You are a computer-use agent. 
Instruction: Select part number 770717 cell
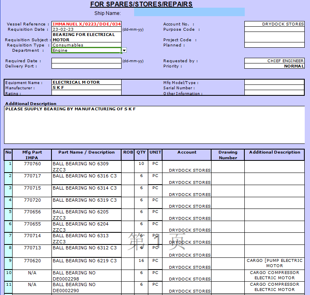[x=32, y=179]
